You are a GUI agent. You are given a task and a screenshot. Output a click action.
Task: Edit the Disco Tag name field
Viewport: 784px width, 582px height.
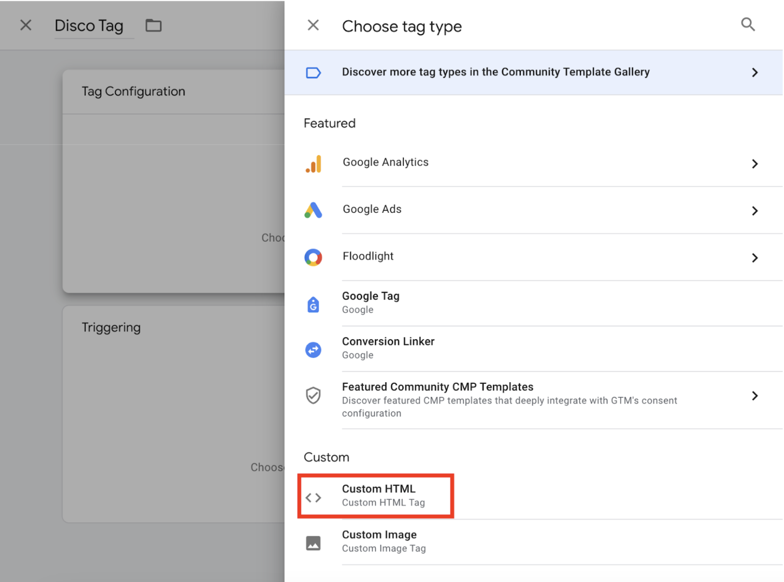pos(94,26)
